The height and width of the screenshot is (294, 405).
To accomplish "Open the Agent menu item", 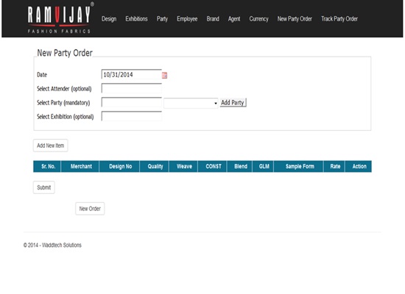I will tap(234, 19).
